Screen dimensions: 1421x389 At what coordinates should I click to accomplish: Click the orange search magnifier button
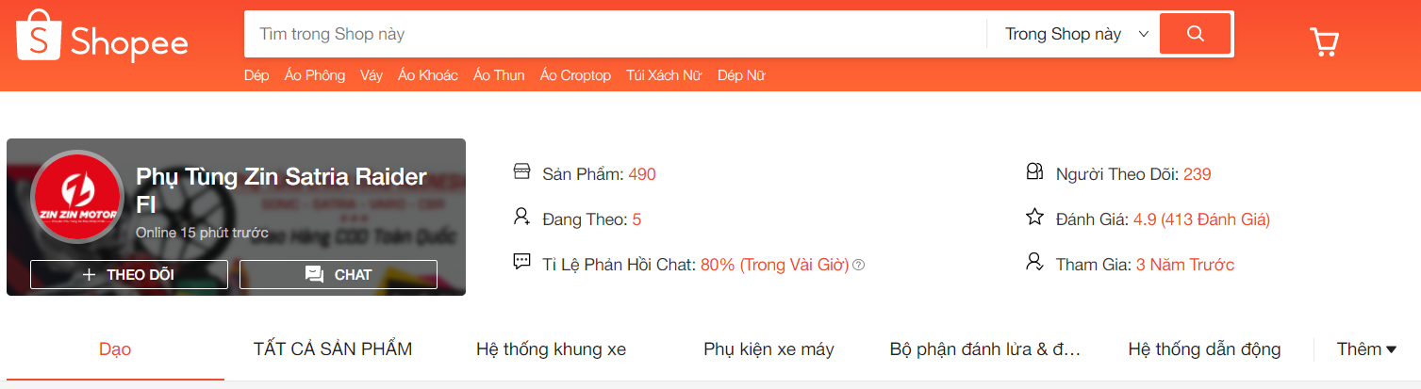[1195, 34]
